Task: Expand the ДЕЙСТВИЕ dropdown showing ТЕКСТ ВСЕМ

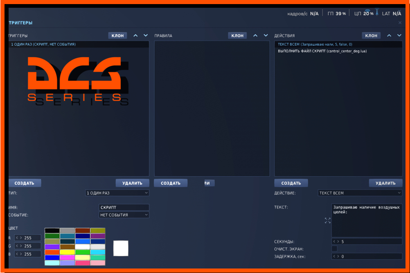Action: pos(360,193)
